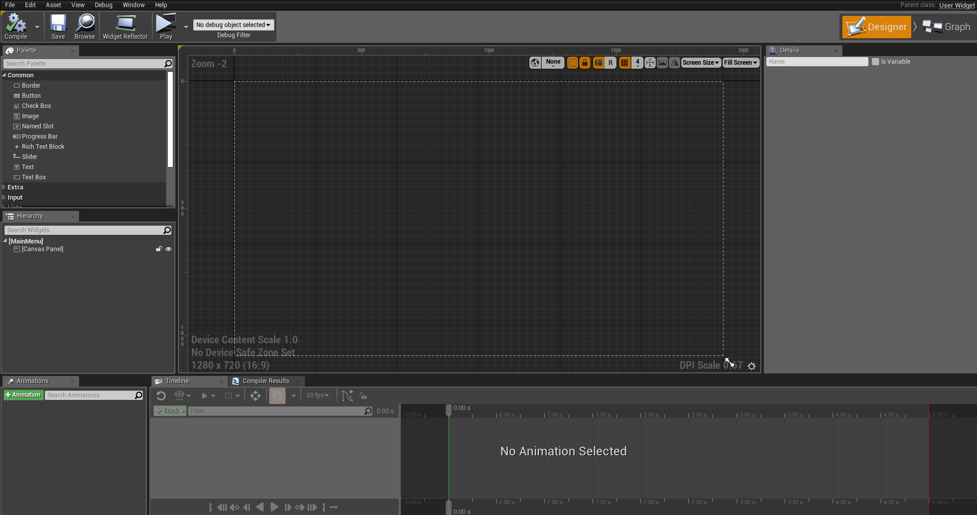Select Progress Bar in the palette
The width and height of the screenshot is (977, 515).
point(40,137)
